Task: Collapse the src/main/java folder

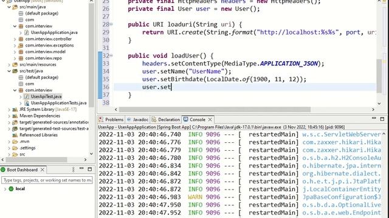Action: click(x=9, y=7)
